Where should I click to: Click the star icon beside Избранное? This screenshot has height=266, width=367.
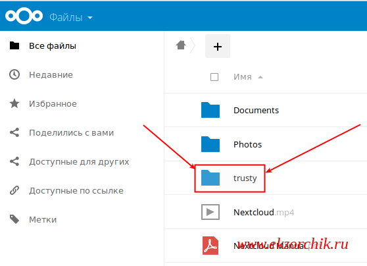pos(14,103)
